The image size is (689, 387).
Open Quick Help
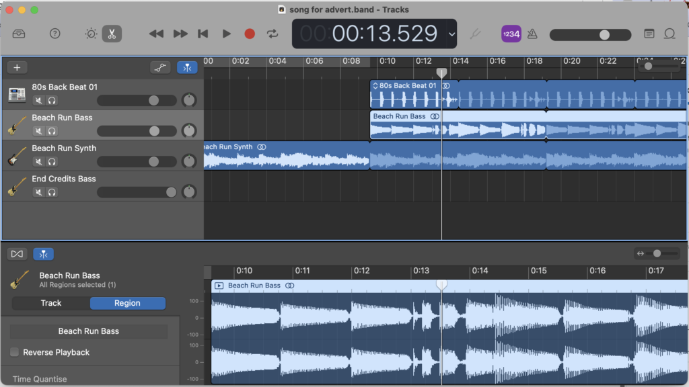tap(55, 34)
